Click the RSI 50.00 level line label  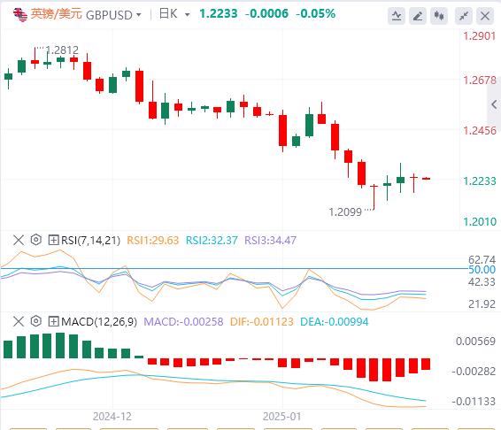click(482, 270)
